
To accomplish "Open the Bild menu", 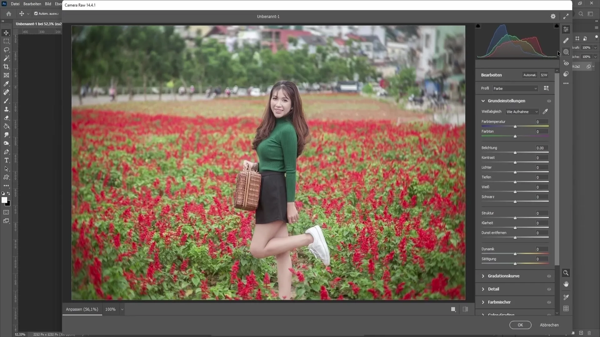I will [48, 4].
